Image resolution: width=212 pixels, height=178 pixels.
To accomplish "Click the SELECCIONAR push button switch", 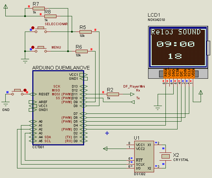I will click(41, 30).
